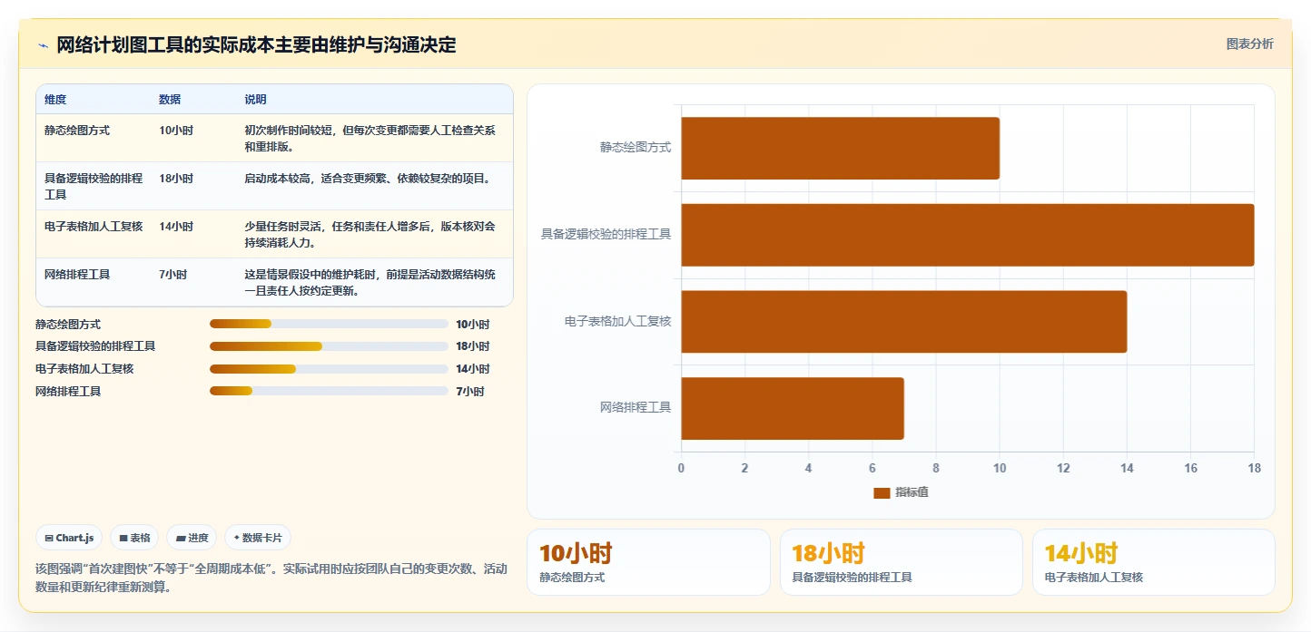This screenshot has height=632, width=1311.
Task: Click the x-axis tick label 18
Action: [1254, 469]
